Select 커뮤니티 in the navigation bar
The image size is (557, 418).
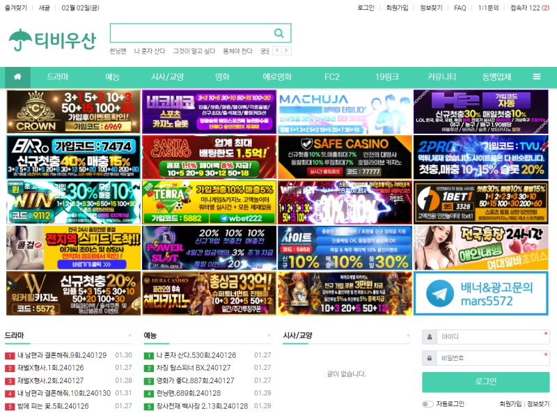[x=441, y=77]
